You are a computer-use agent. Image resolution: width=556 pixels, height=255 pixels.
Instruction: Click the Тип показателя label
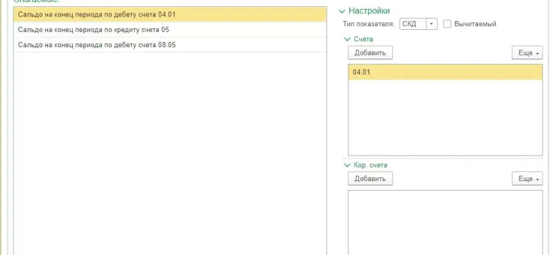point(369,24)
